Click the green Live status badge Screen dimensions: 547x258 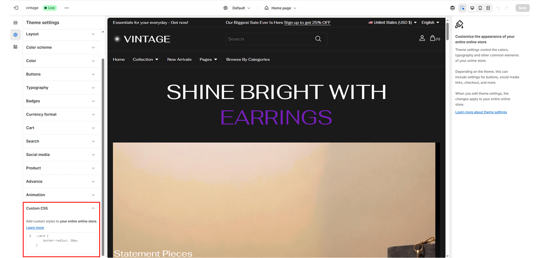pos(50,8)
